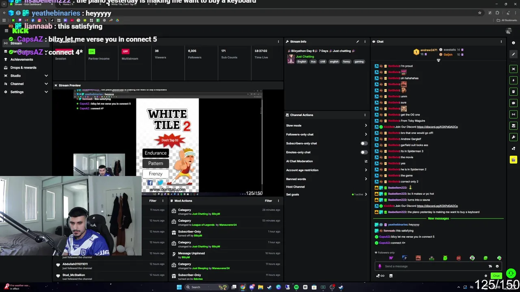Click the printer-like icon in right toolbar
This screenshot has height=292, width=520.
[x=513, y=126]
